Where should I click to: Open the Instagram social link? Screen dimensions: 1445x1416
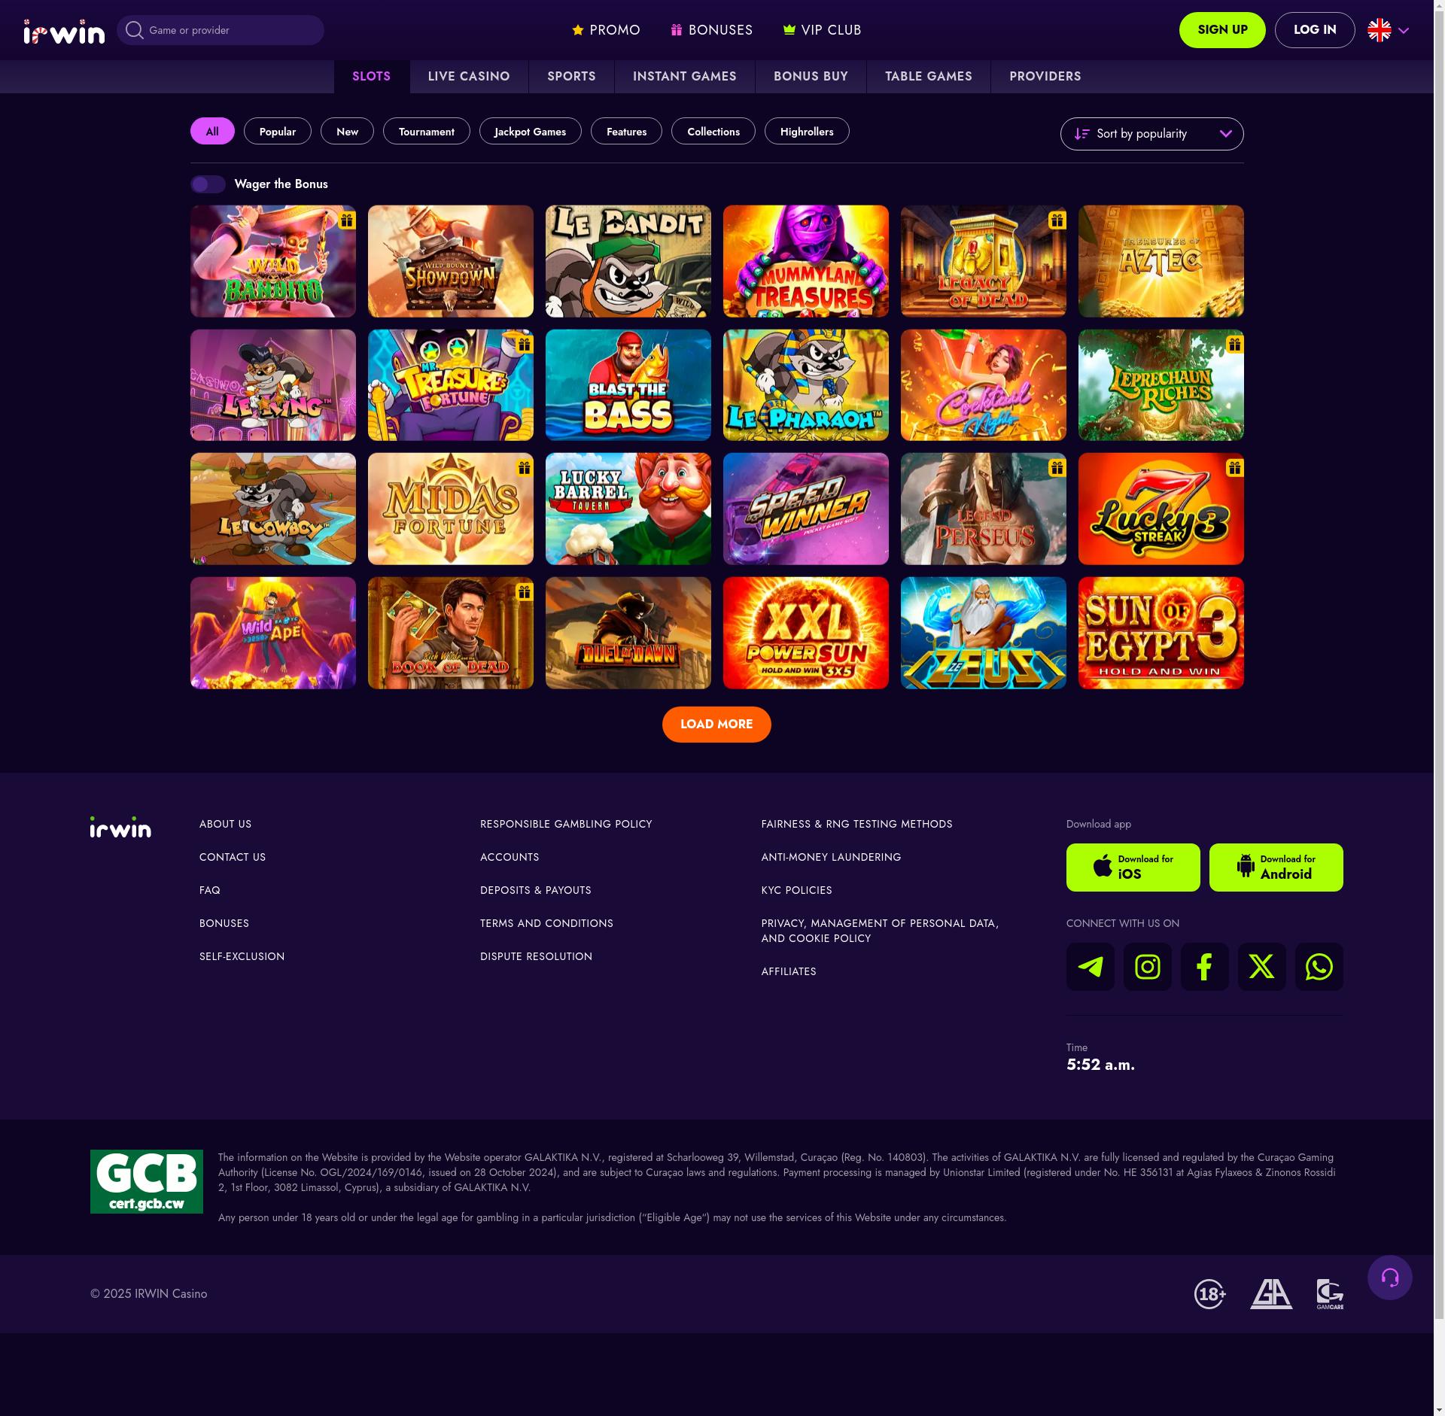(x=1147, y=967)
